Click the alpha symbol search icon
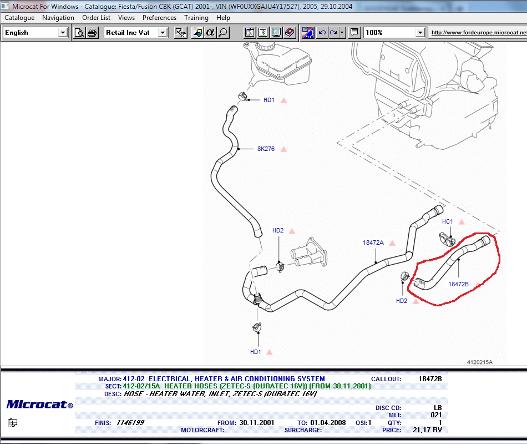Screen dimensions: 527x445 [210, 33]
